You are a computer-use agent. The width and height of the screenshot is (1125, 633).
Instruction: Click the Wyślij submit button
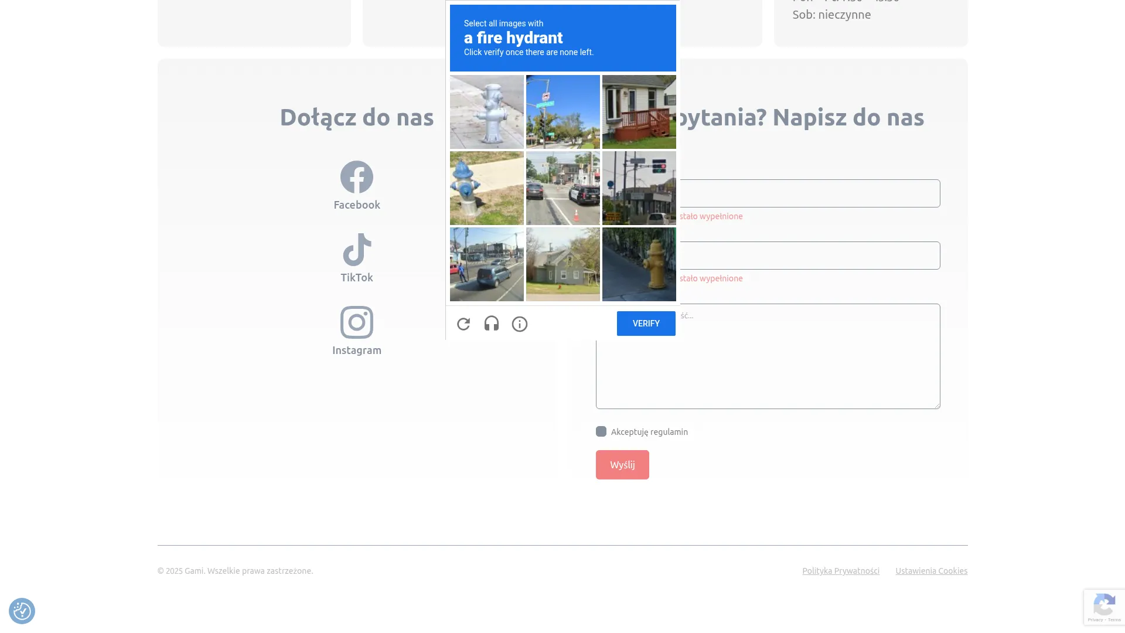[x=622, y=465]
